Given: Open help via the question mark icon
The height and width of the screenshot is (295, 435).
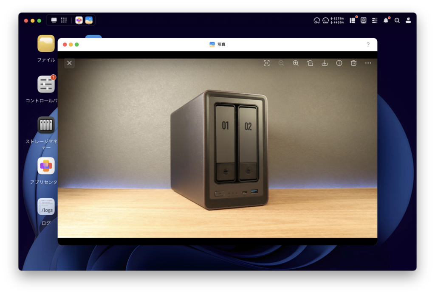Looking at the screenshot, I should [368, 45].
